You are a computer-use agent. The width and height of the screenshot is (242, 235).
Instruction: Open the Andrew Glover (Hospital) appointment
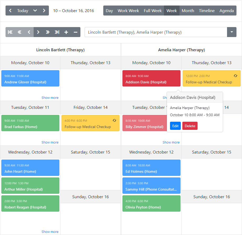tap(30, 79)
